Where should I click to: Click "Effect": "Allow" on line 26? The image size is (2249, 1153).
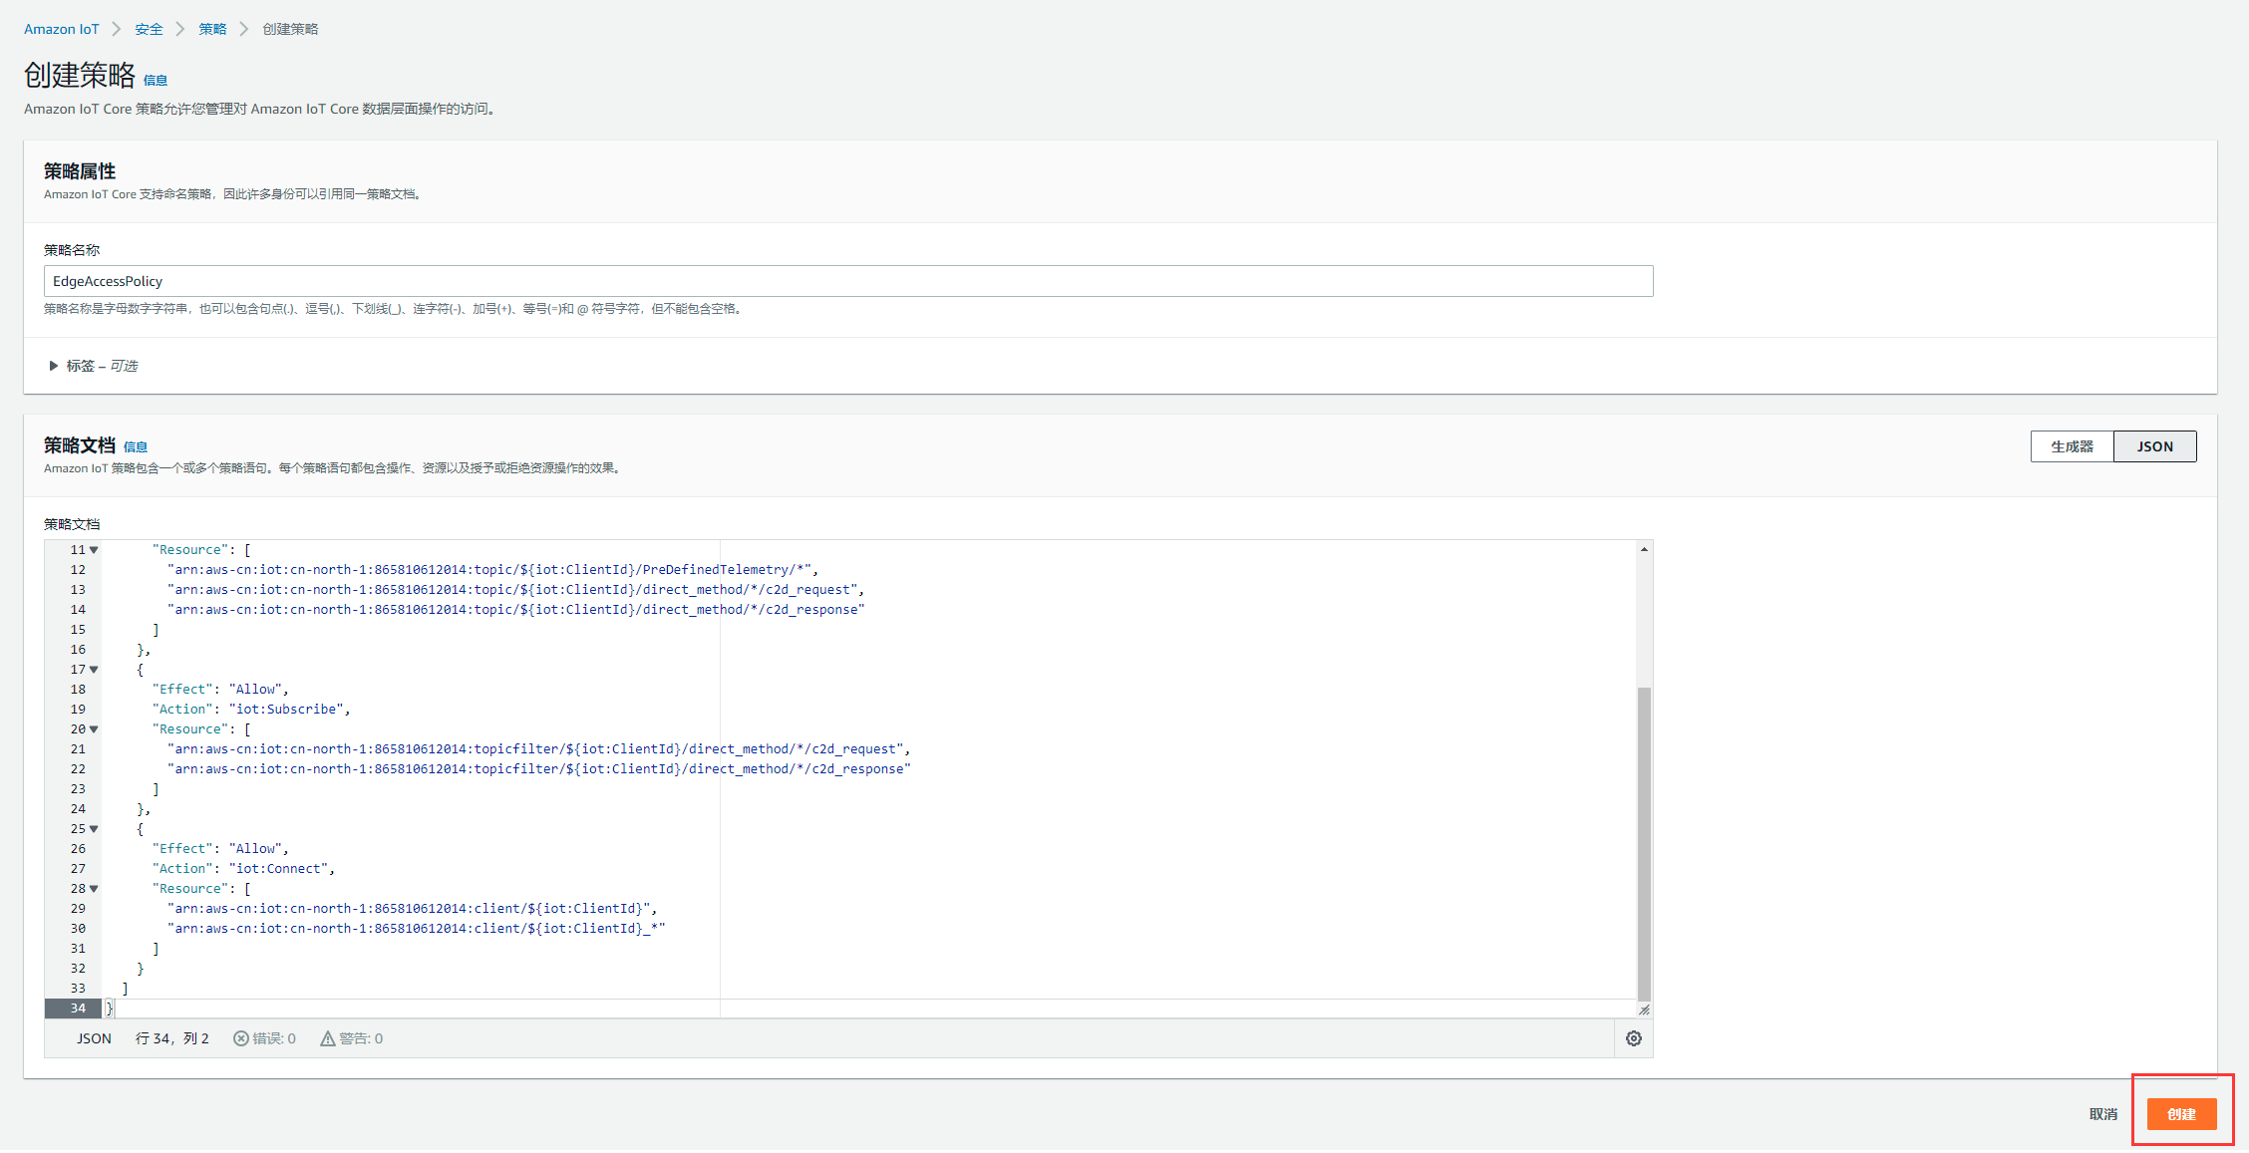(x=218, y=849)
